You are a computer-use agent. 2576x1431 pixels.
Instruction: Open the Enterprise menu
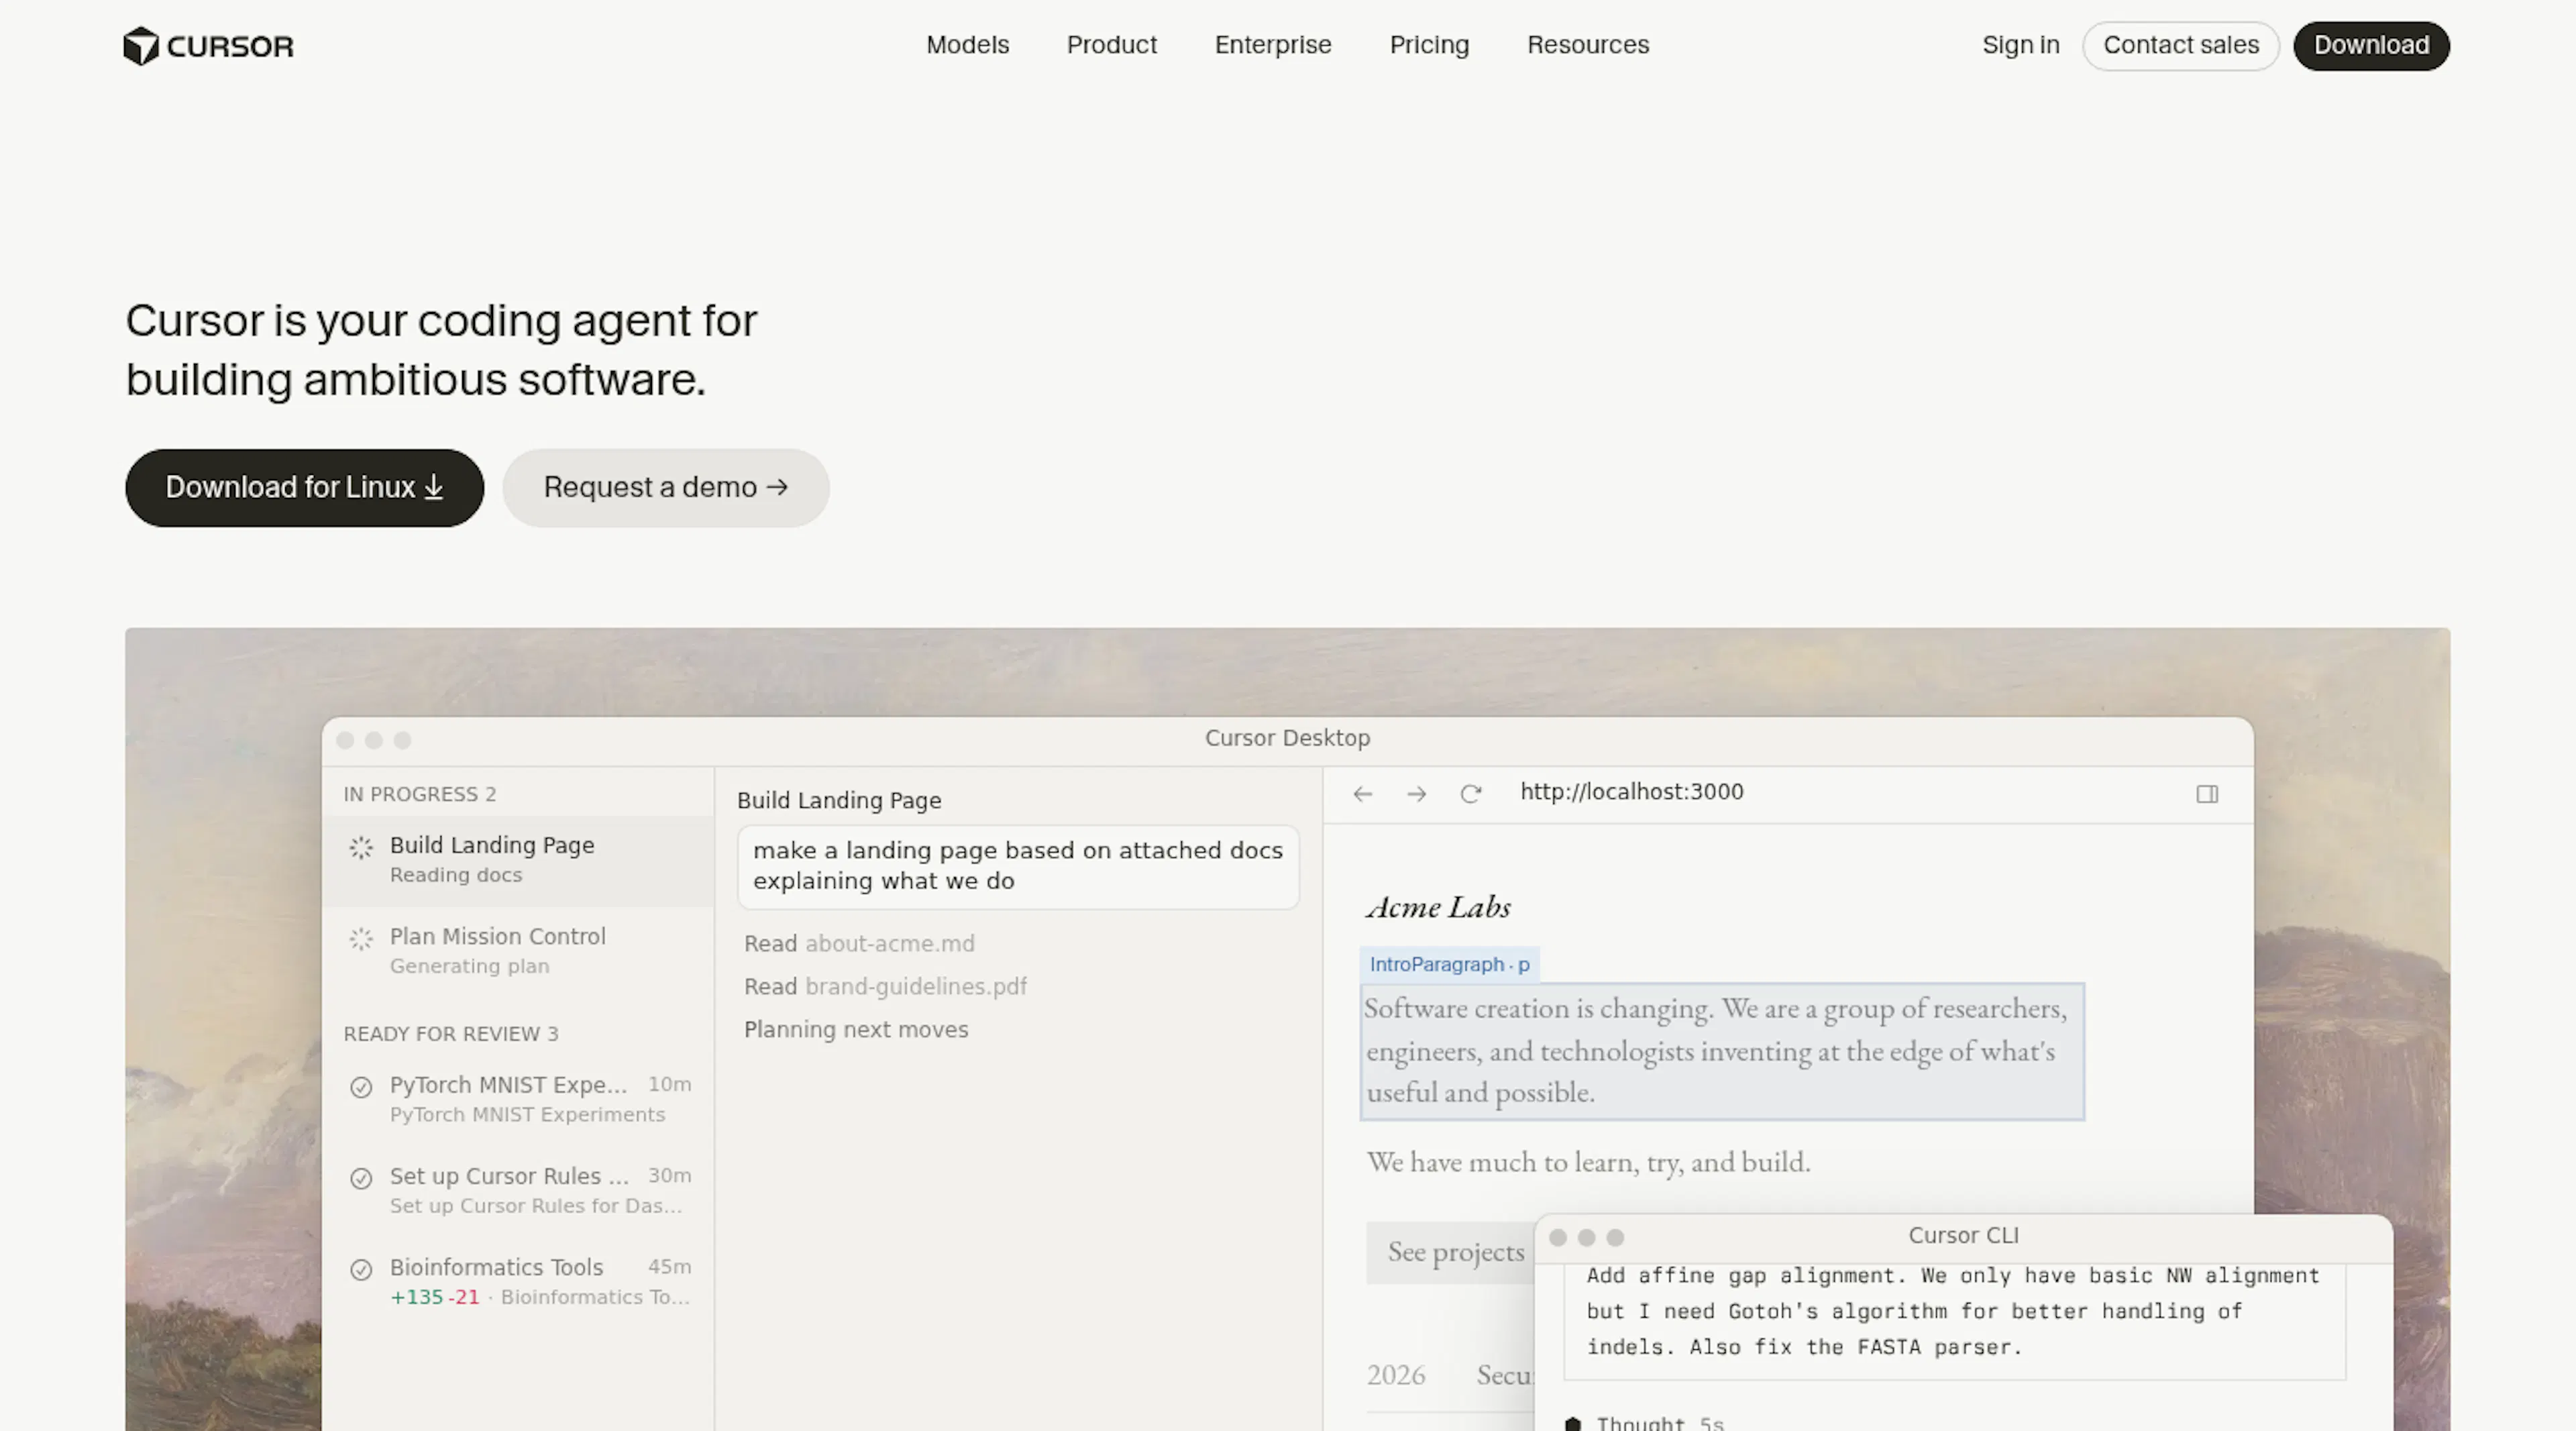(1272, 45)
